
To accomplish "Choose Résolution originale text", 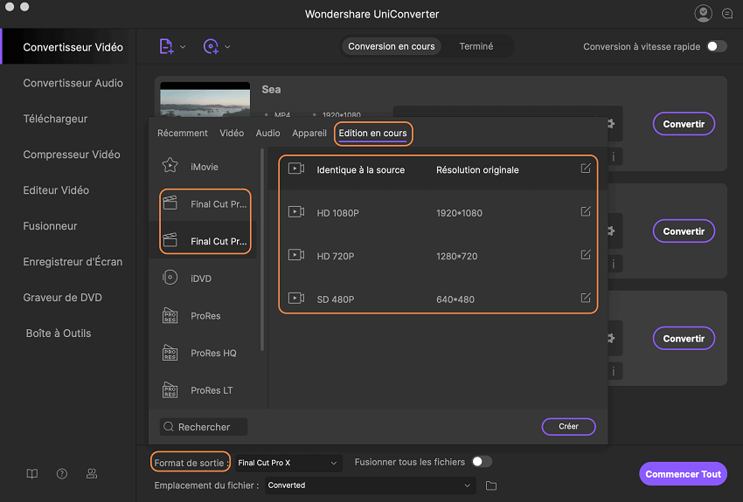I will click(x=477, y=170).
